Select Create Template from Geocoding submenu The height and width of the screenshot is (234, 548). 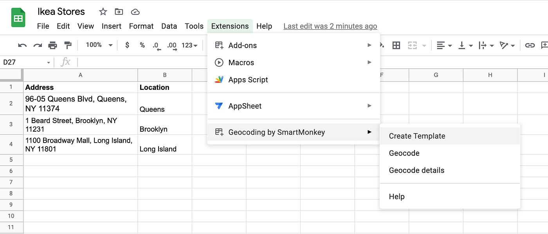[417, 136]
